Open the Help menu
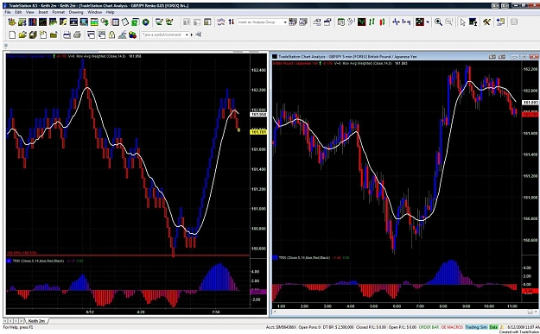Screen dimensions: 540x334 110,12
